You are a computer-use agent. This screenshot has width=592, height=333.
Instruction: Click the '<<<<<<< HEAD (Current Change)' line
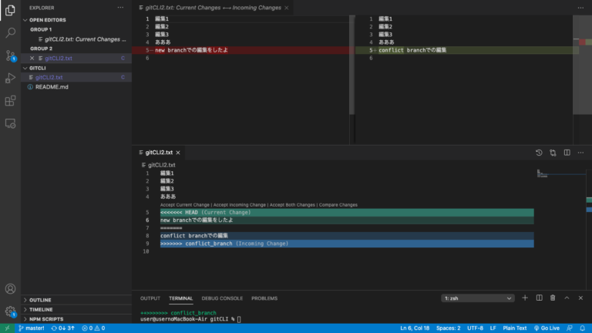pos(347,213)
